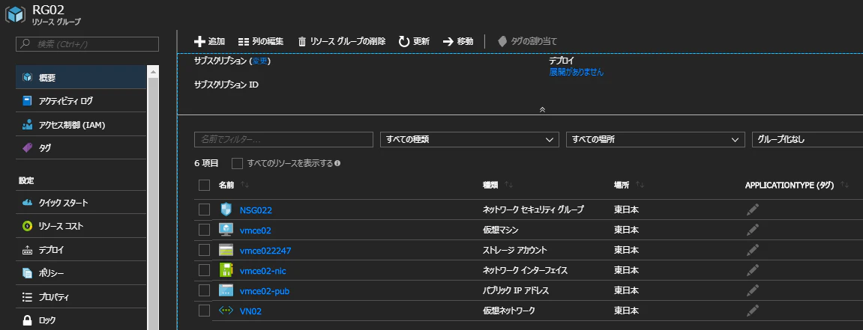Click Assign tags (タグの割り当て)
The image size is (863, 330).
point(527,41)
